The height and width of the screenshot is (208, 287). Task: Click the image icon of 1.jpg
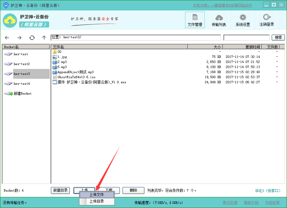point(55,57)
